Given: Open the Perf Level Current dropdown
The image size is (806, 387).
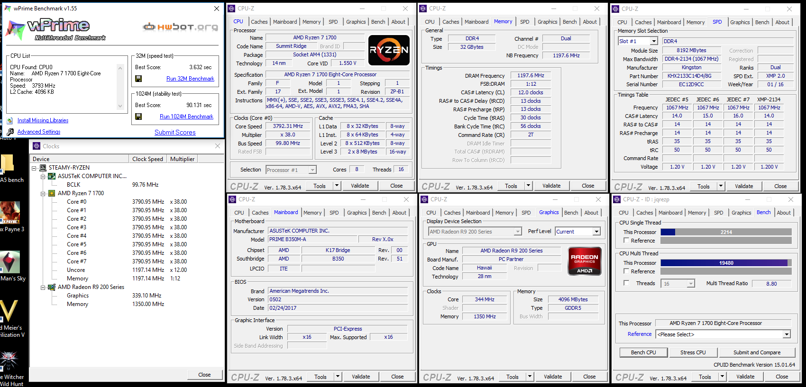Looking at the screenshot, I should 596,232.
